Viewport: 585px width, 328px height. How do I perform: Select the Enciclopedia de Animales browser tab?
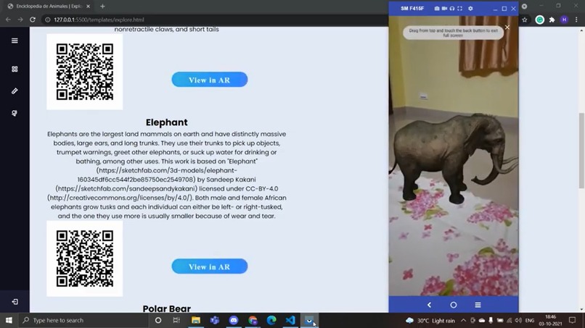pyautogui.click(x=49, y=7)
